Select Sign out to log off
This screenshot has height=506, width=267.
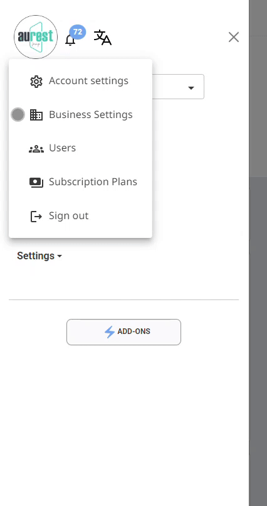[x=80, y=216]
